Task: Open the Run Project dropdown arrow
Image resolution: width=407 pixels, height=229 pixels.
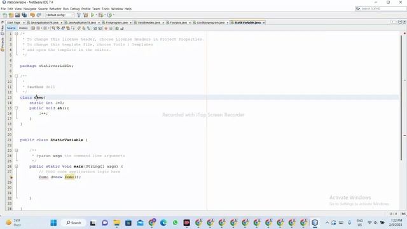Action: 96,15
